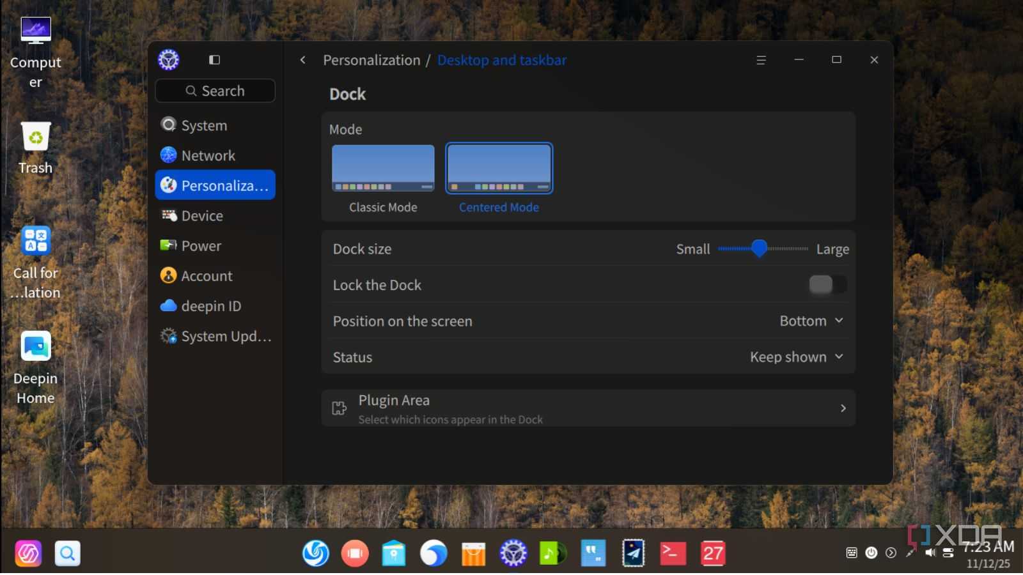Open the App Store shopping bag
The height and width of the screenshot is (575, 1023).
pyautogui.click(x=474, y=553)
